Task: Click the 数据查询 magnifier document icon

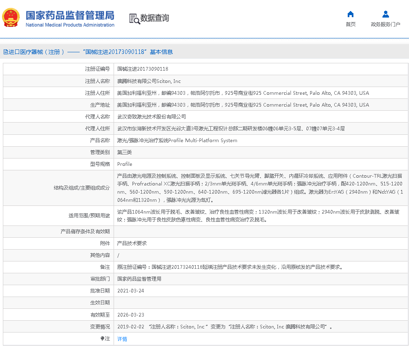Action: 134,18
